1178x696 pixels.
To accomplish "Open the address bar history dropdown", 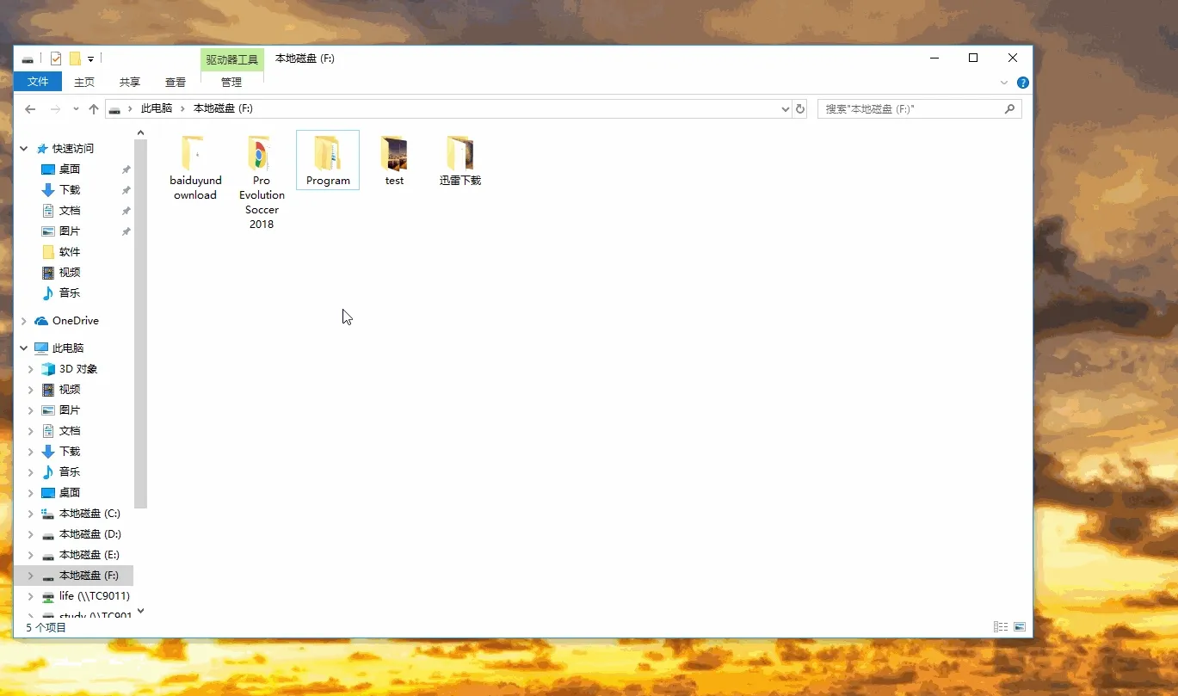I will (x=784, y=109).
